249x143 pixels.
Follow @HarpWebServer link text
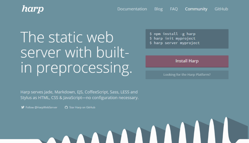[41, 108]
